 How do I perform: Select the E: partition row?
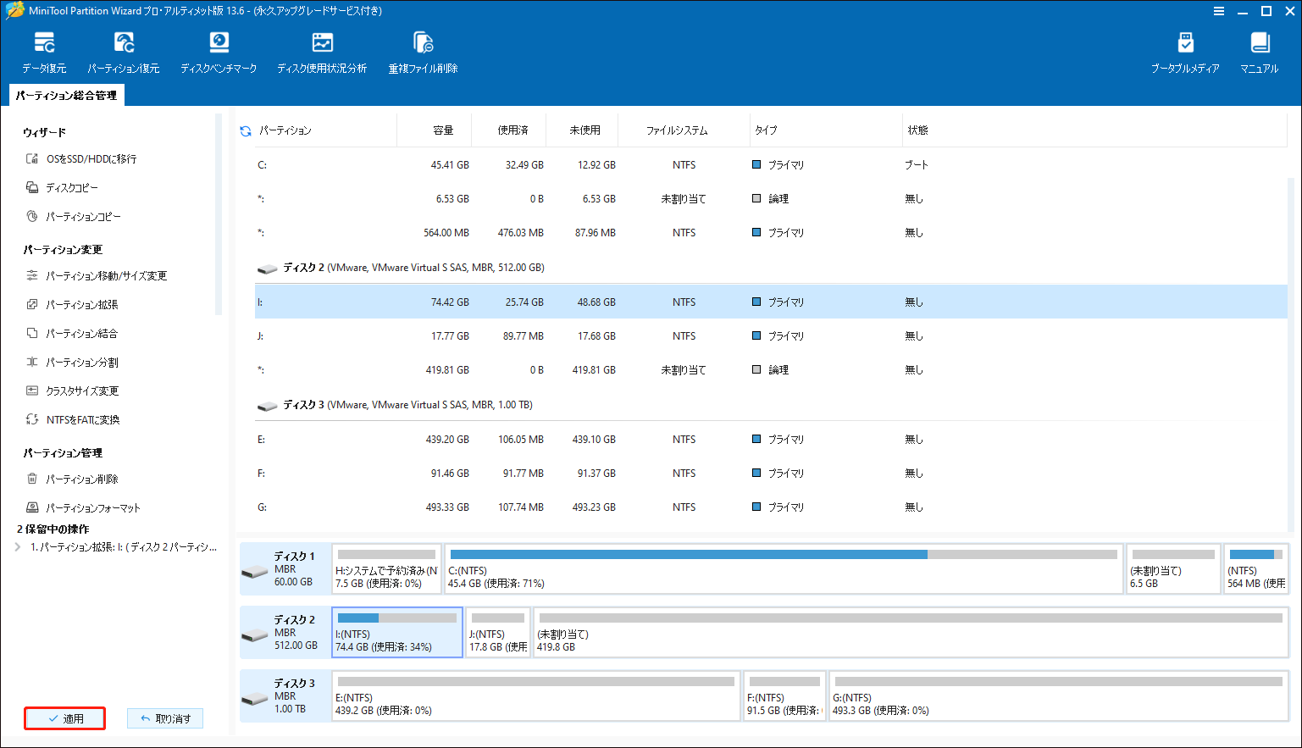(x=771, y=440)
